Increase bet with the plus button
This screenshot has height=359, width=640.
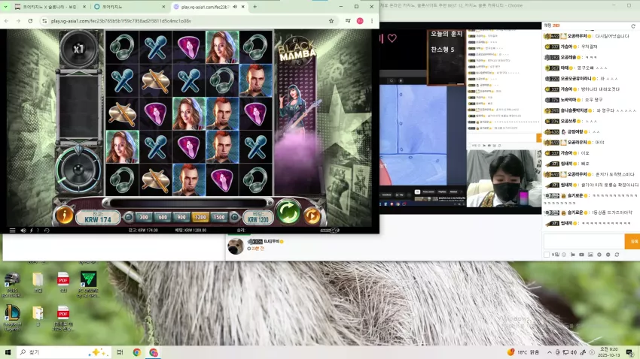235,217
